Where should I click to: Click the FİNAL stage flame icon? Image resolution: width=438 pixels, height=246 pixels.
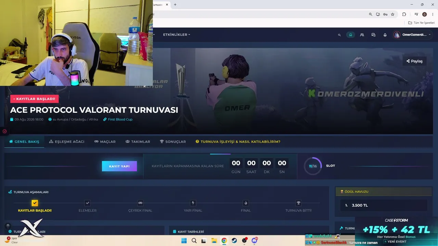246,203
